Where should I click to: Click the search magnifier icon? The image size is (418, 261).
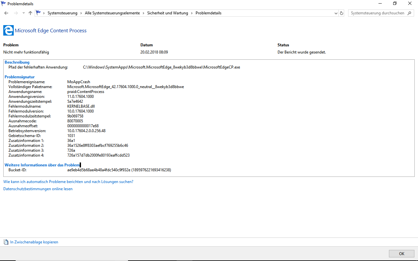pyautogui.click(x=410, y=13)
